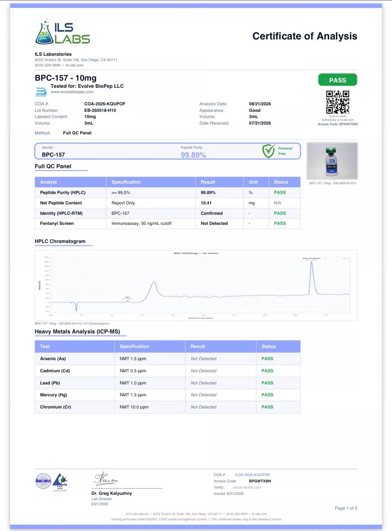
Task: Click the ils-lab.com link under address
Action: pyautogui.click(x=74, y=65)
